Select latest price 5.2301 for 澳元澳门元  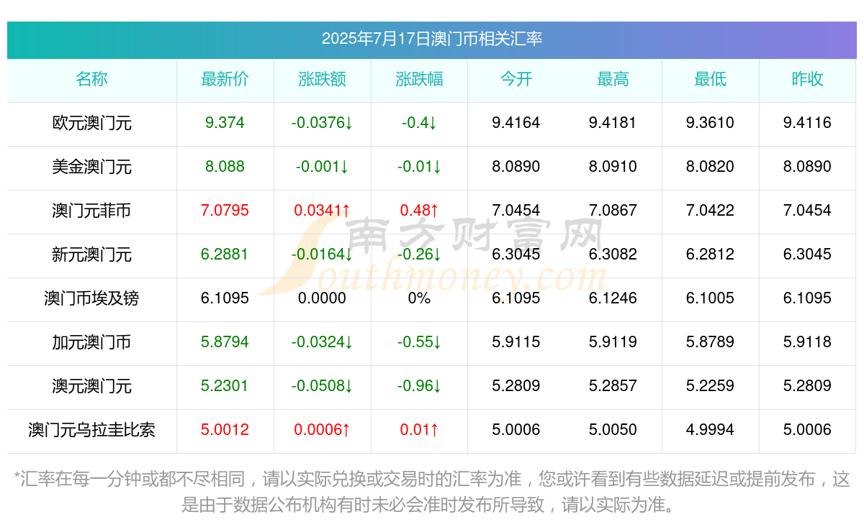point(225,386)
